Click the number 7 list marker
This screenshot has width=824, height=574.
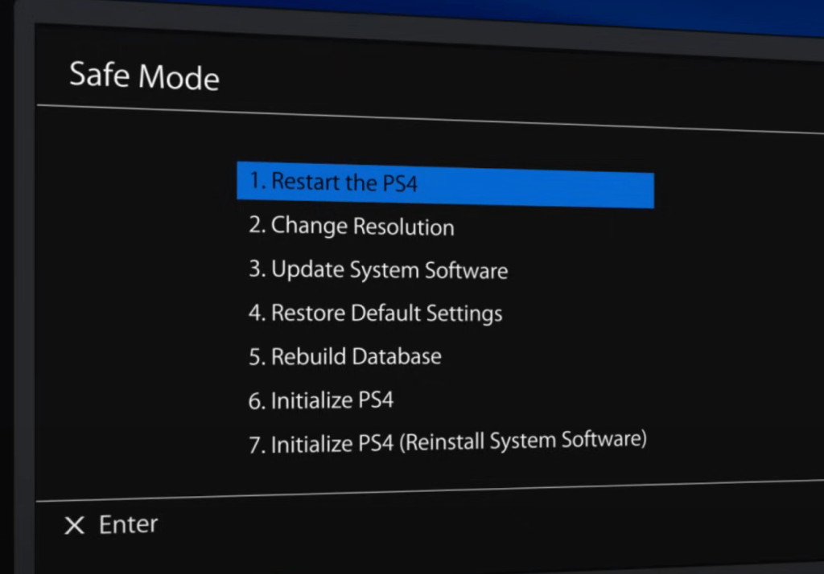coord(255,445)
